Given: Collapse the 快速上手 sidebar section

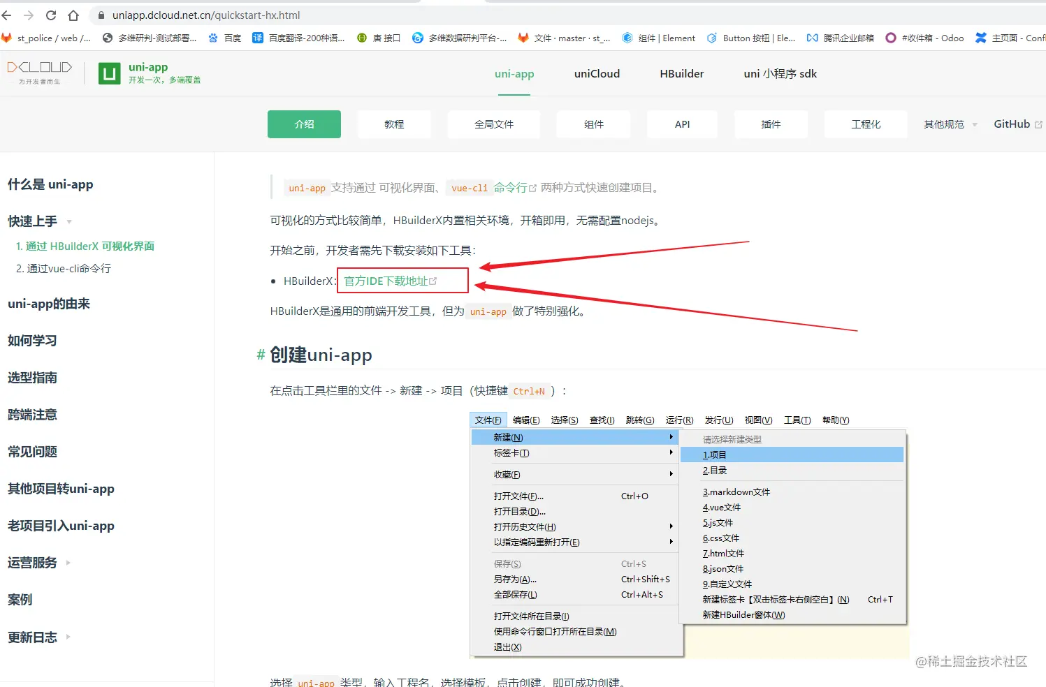Looking at the screenshot, I should 40,221.
